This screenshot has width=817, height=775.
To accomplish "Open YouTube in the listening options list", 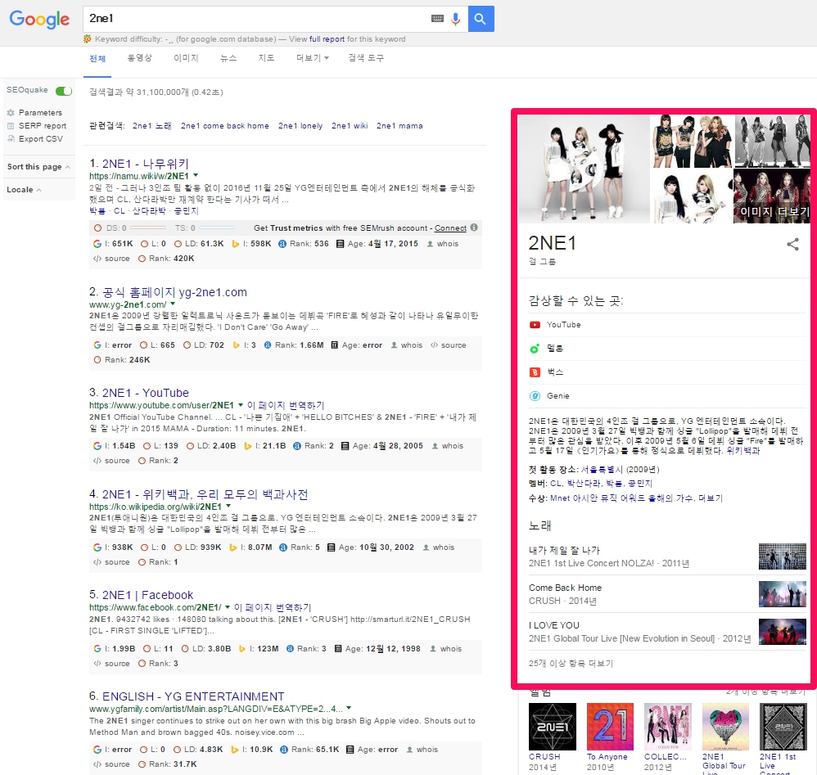I will point(563,325).
